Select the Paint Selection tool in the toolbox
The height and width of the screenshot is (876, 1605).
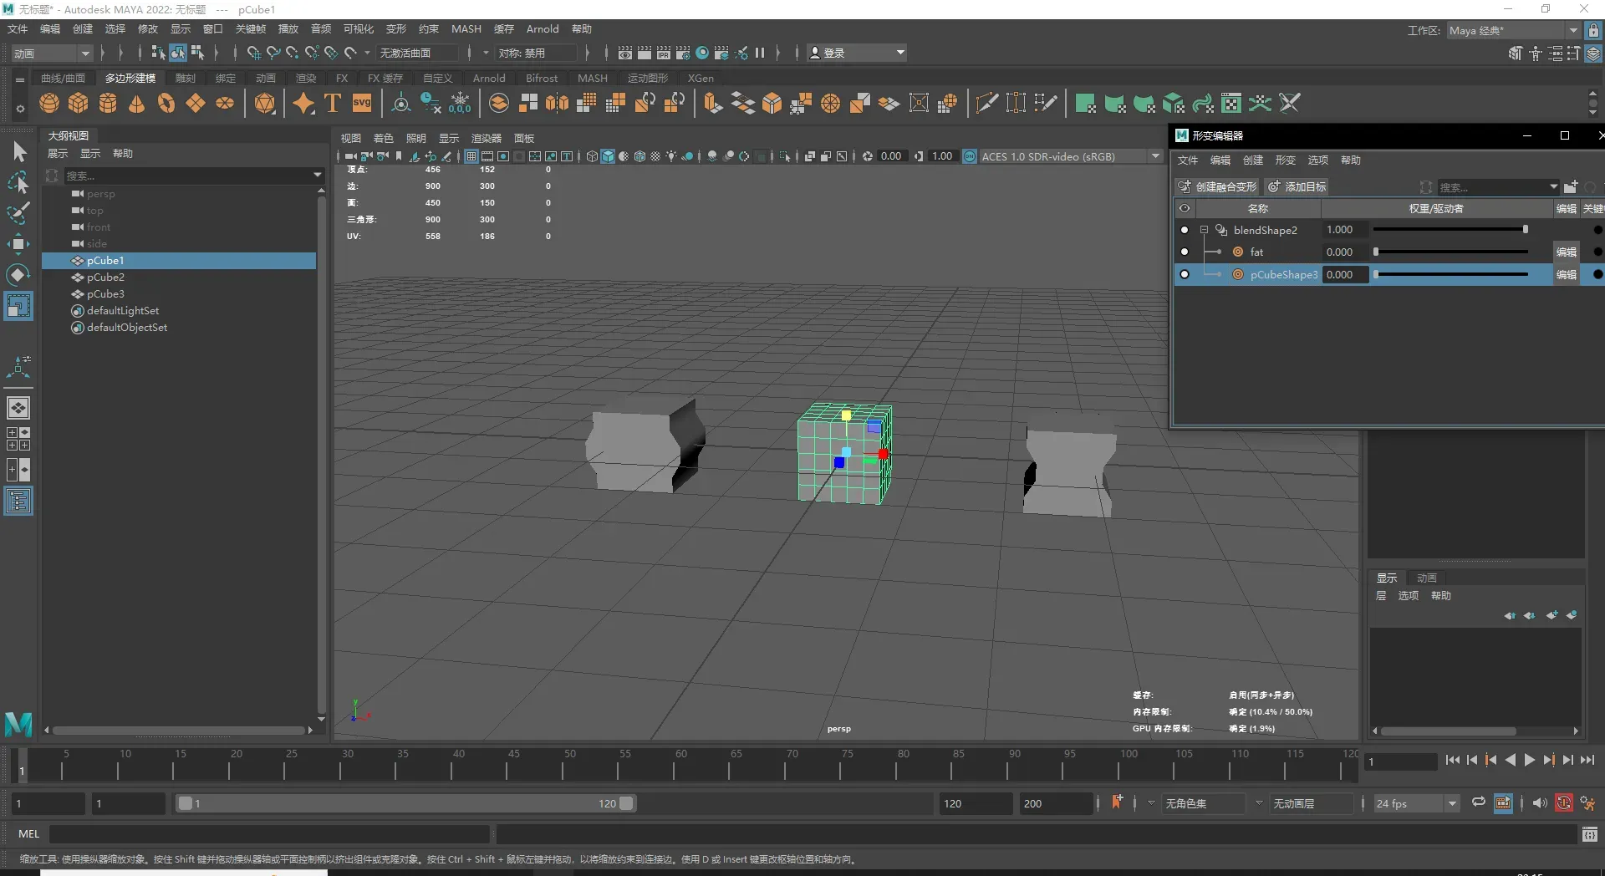[x=18, y=213]
